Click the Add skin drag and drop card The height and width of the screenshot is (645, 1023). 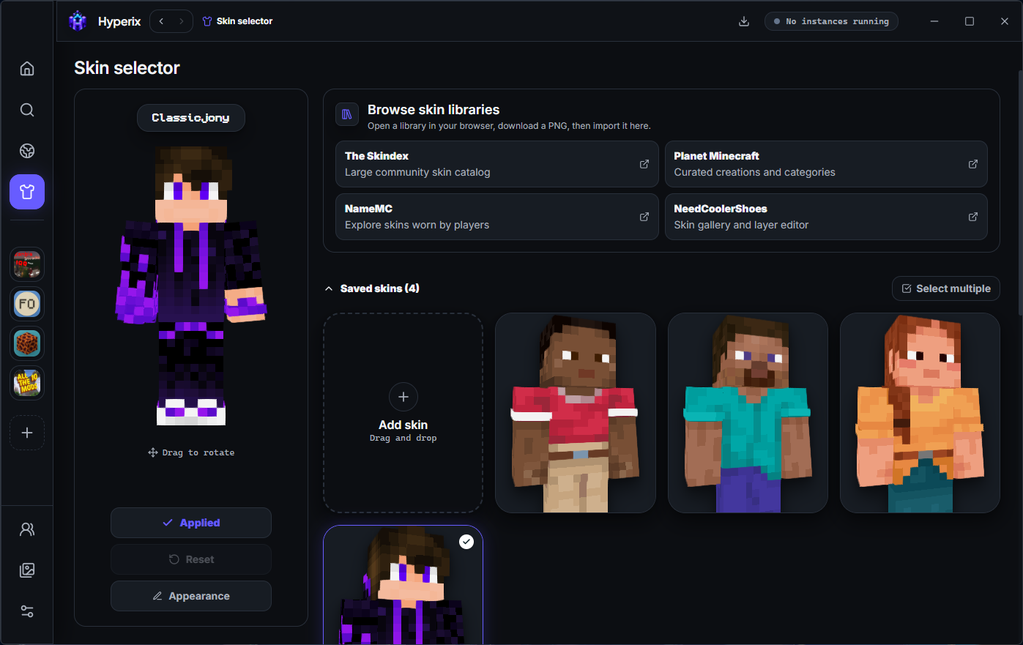click(403, 413)
